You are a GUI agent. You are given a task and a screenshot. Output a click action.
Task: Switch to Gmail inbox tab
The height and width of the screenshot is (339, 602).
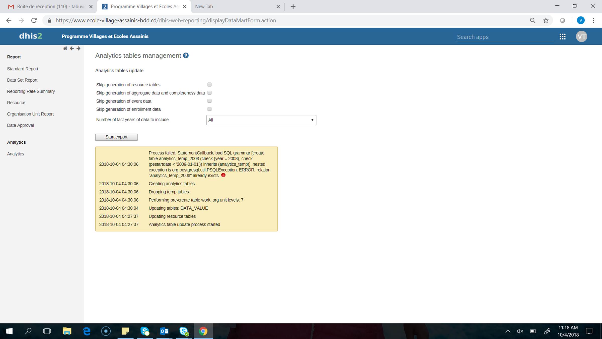[48, 7]
